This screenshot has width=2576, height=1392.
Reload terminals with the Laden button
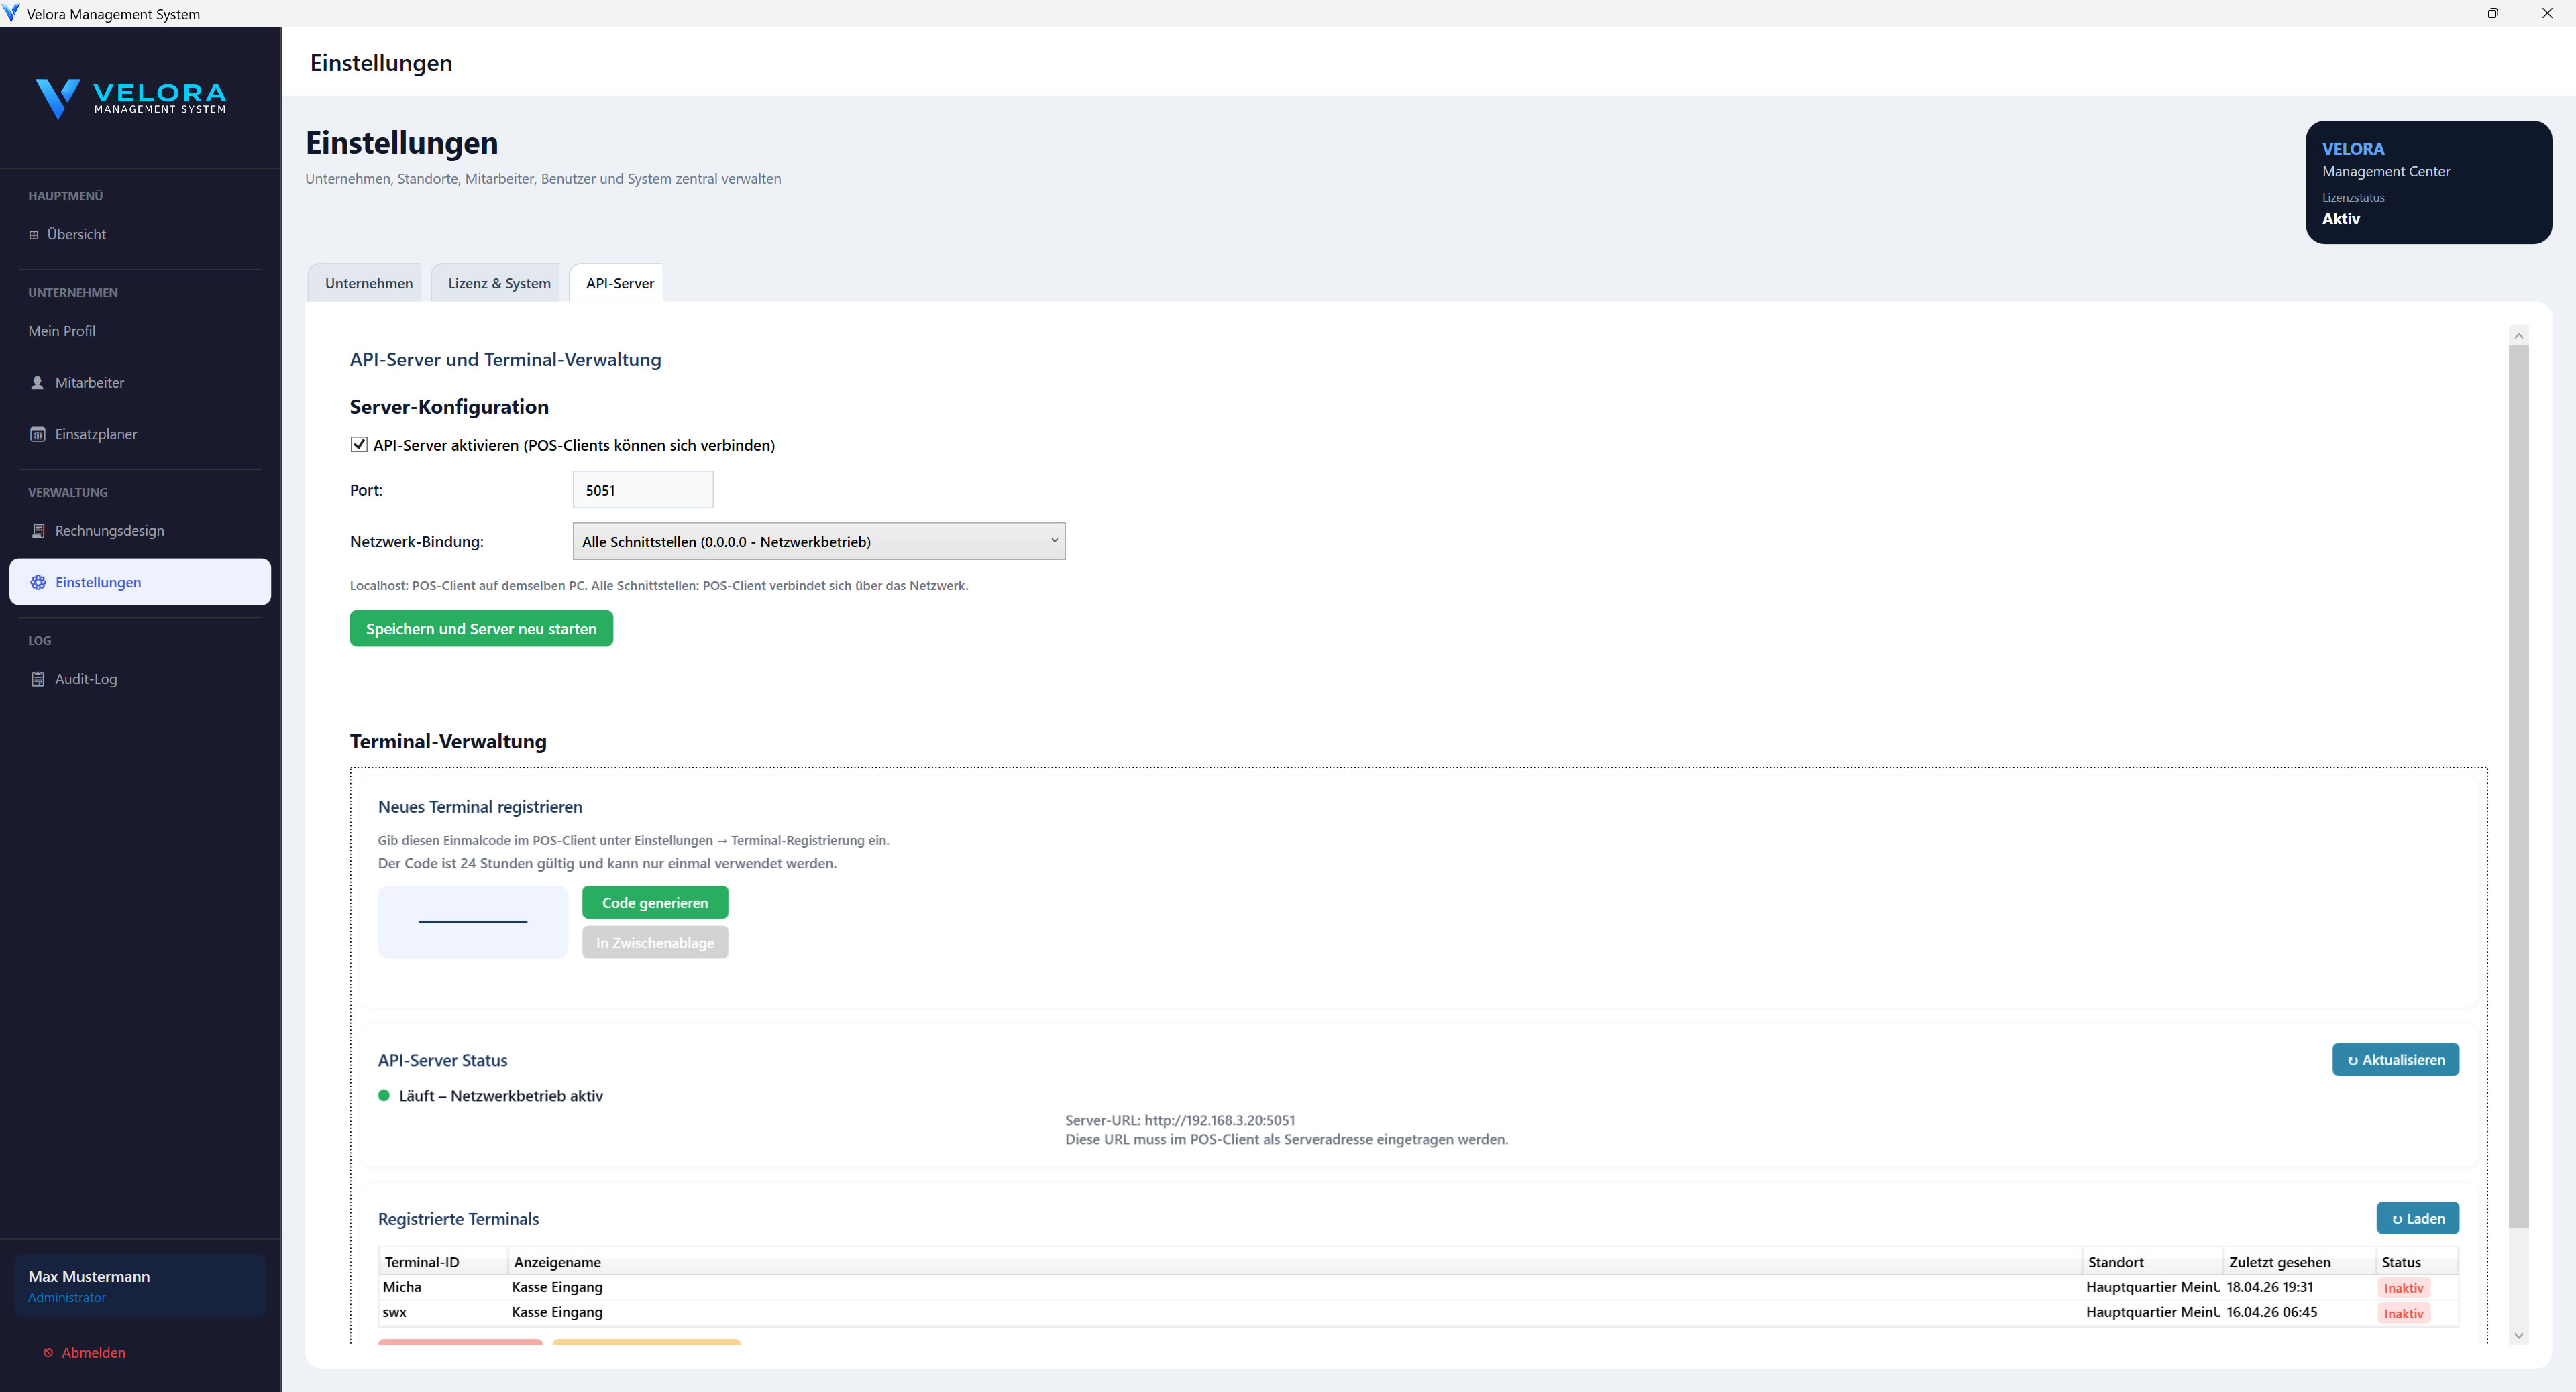coord(2417,1218)
